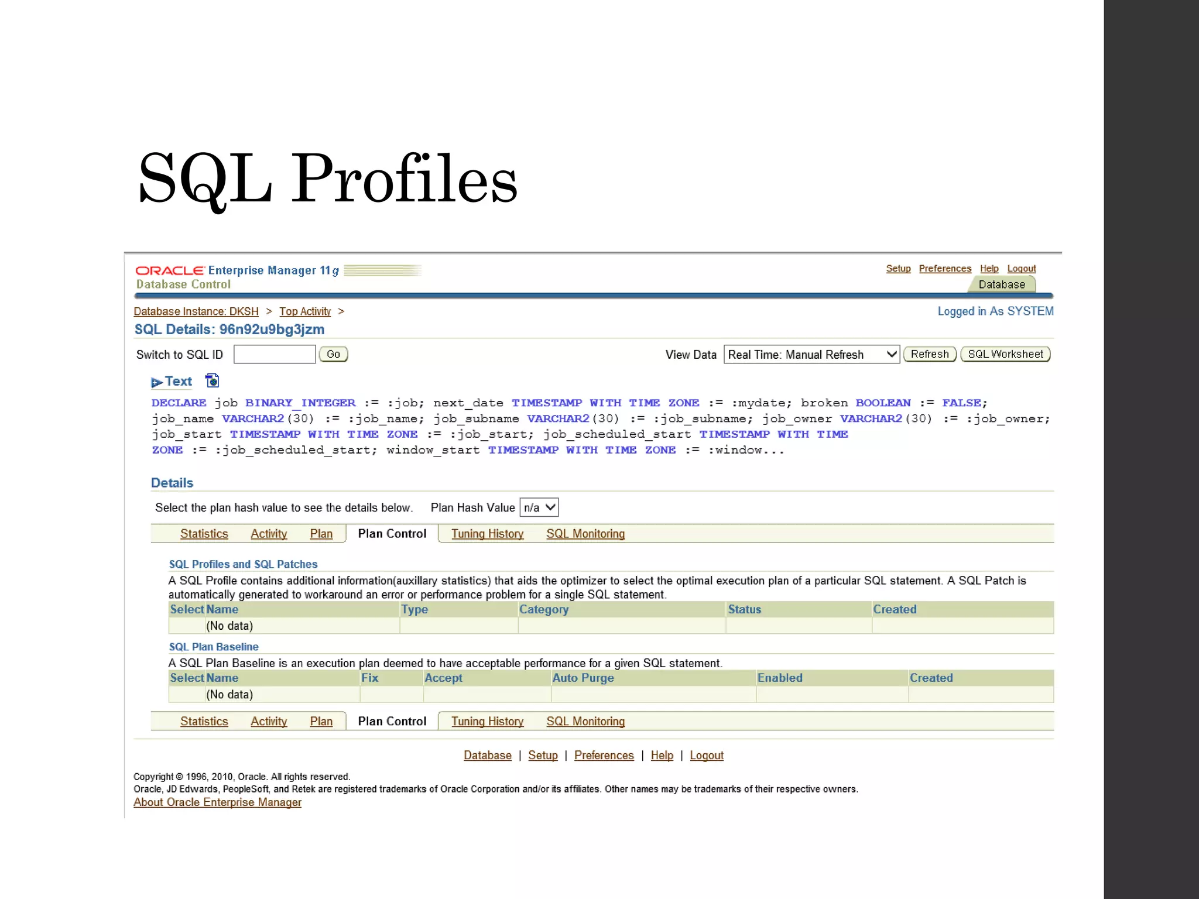The height and width of the screenshot is (899, 1199).
Task: Select the Database tab in header
Action: [x=1002, y=284]
